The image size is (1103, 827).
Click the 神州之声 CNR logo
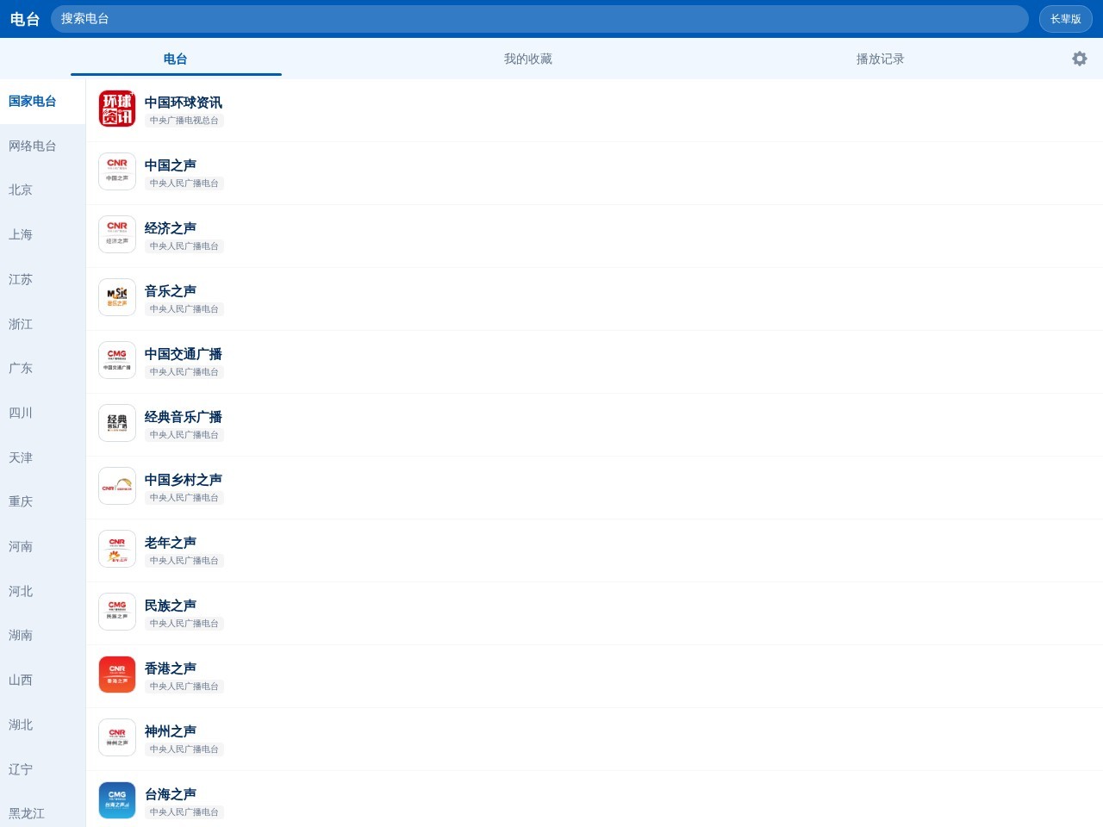(x=117, y=737)
